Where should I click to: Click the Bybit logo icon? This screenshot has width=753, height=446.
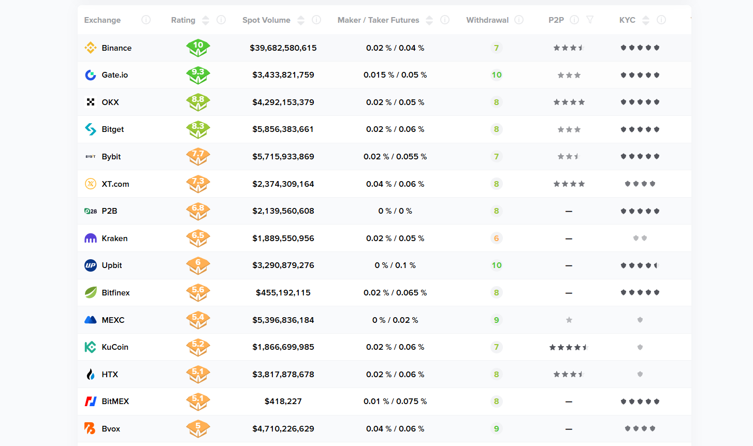91,156
